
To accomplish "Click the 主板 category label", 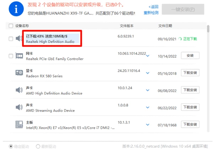I will (29, 122).
